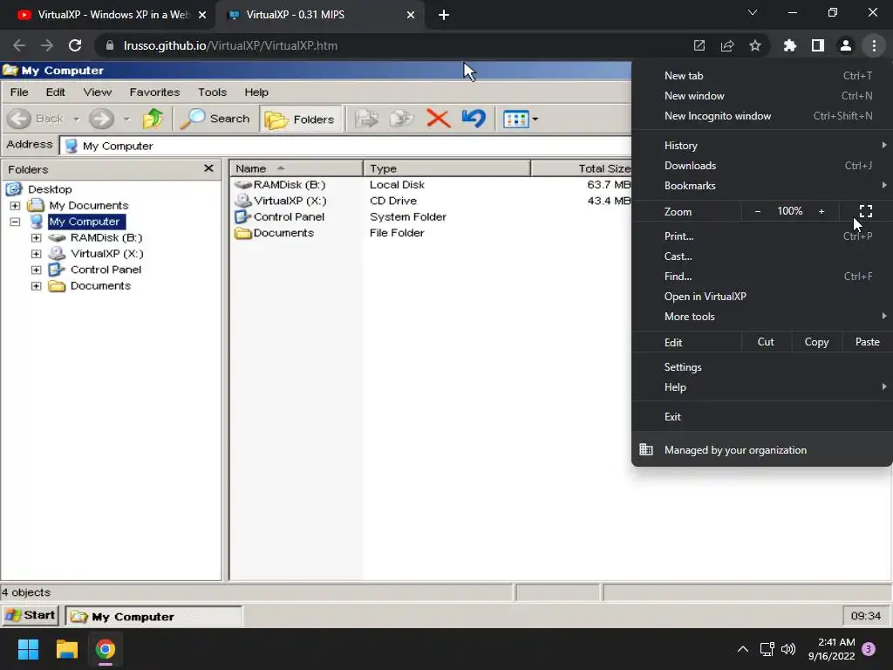893x670 pixels.
Task: Click the XP Forward arrow icon
Action: coord(101,119)
